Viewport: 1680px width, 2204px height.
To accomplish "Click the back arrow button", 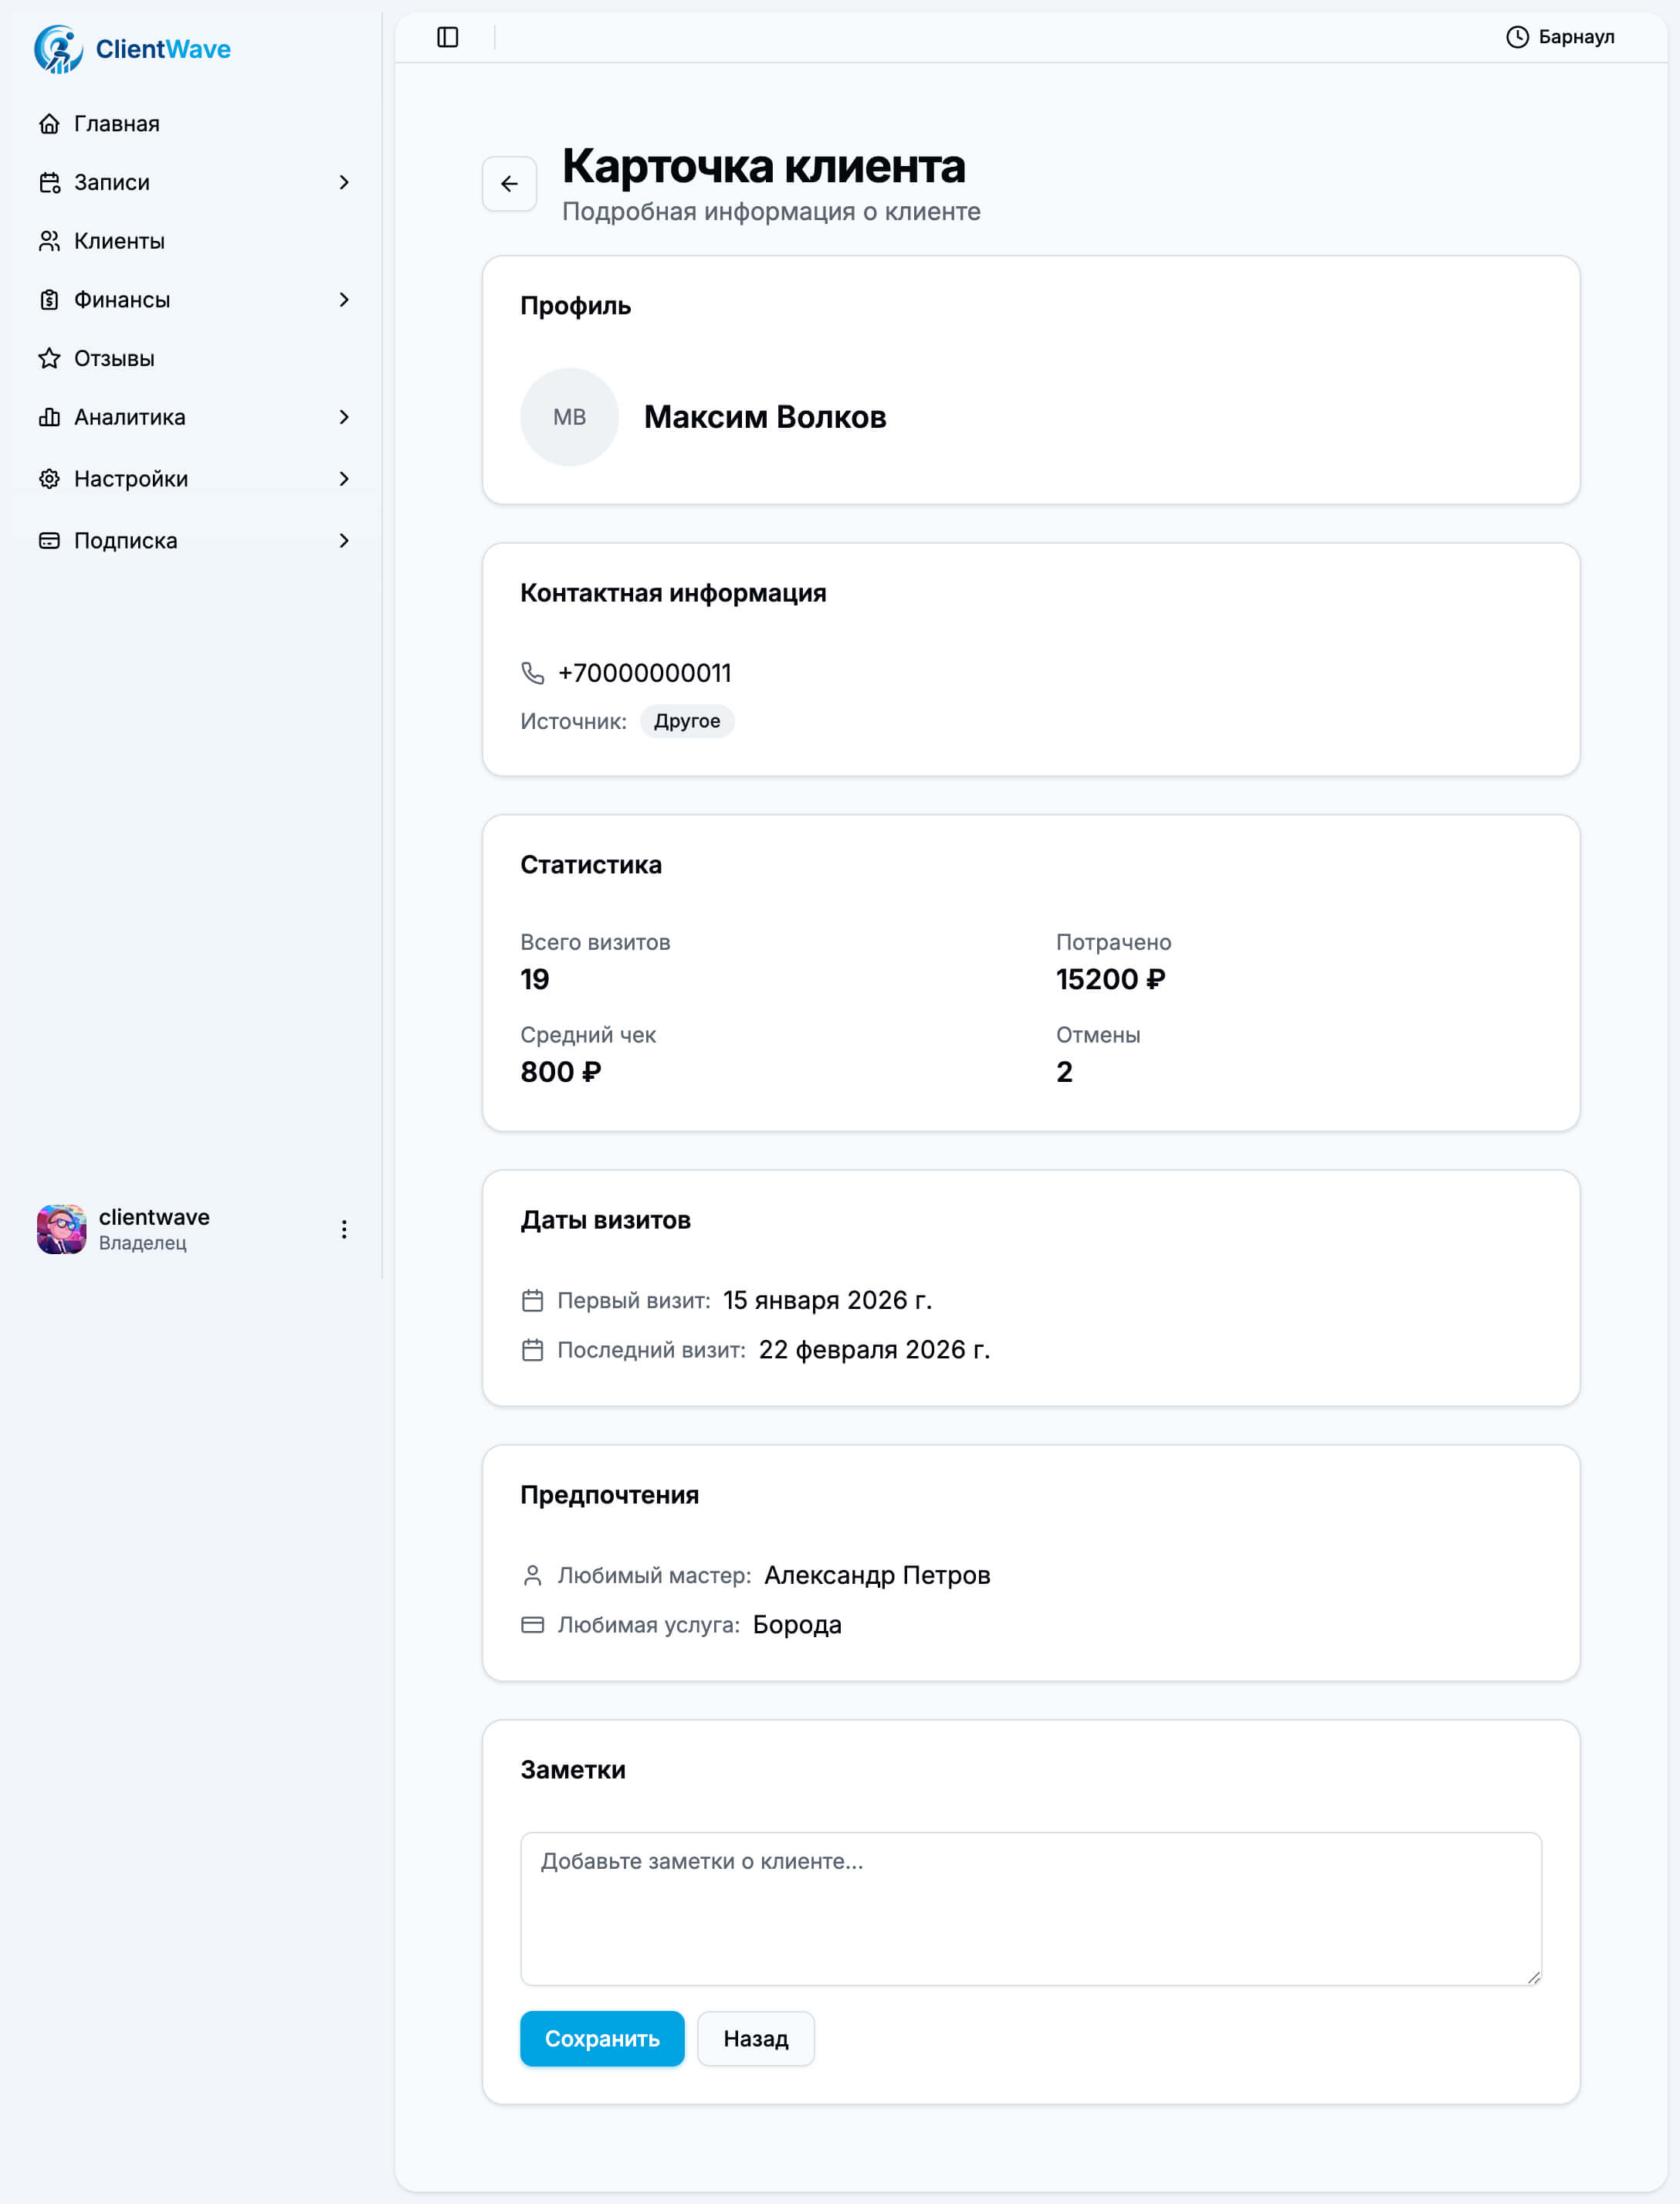I will pos(509,184).
